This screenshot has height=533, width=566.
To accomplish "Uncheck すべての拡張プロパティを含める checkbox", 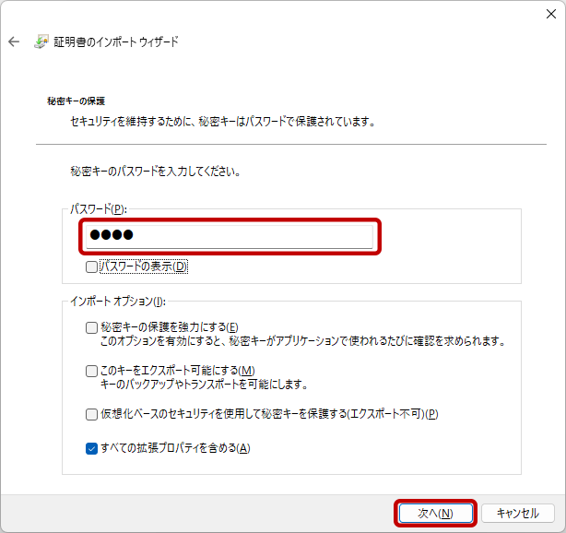I will 91,448.
